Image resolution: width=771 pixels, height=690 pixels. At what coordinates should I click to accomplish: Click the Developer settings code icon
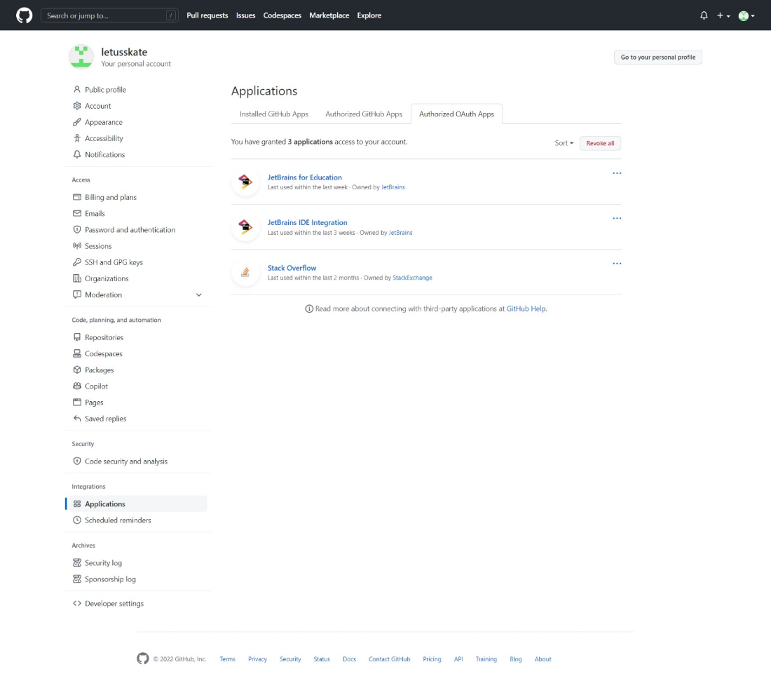(x=76, y=604)
